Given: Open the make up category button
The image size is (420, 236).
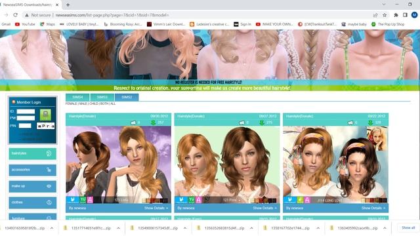Looking at the screenshot, I should (33, 186).
